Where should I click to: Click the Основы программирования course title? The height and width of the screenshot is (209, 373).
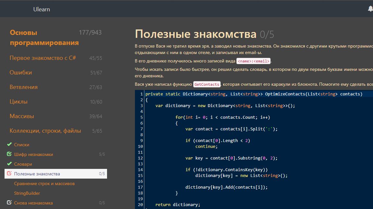point(44,38)
